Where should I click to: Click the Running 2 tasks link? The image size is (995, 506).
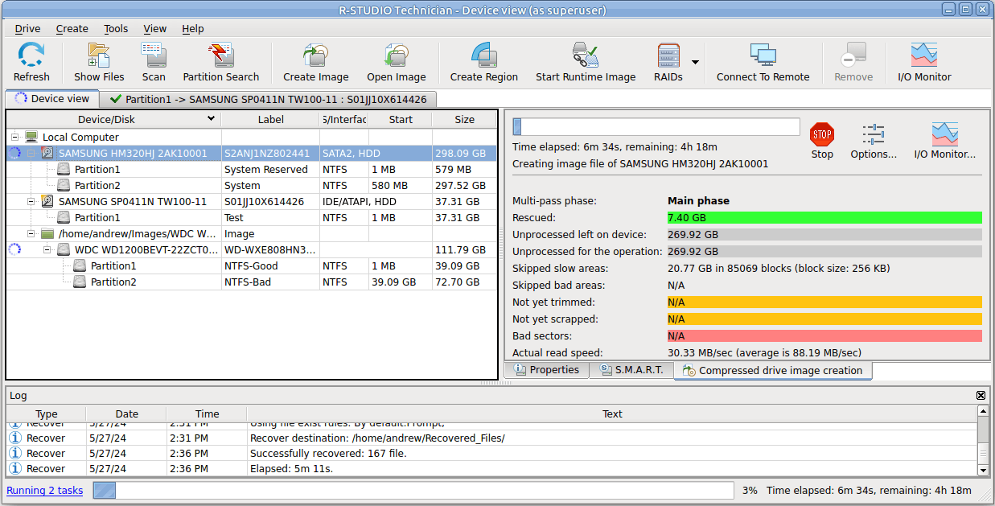tap(45, 490)
